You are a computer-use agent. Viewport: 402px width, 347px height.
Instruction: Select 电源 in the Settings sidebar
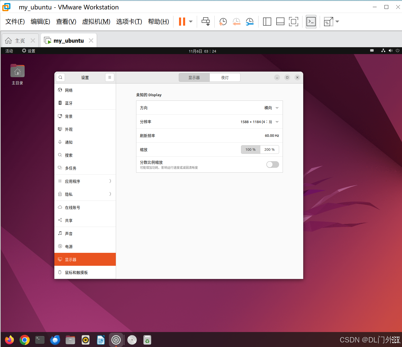(85, 246)
